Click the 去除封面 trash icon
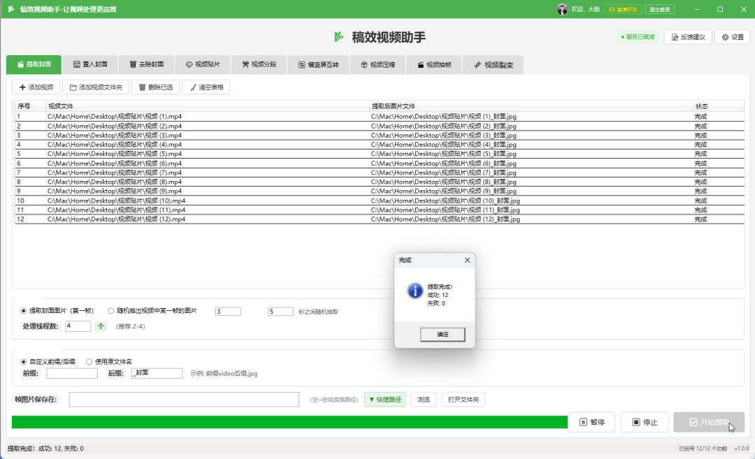Viewport: 755px width, 459px height. tap(133, 64)
